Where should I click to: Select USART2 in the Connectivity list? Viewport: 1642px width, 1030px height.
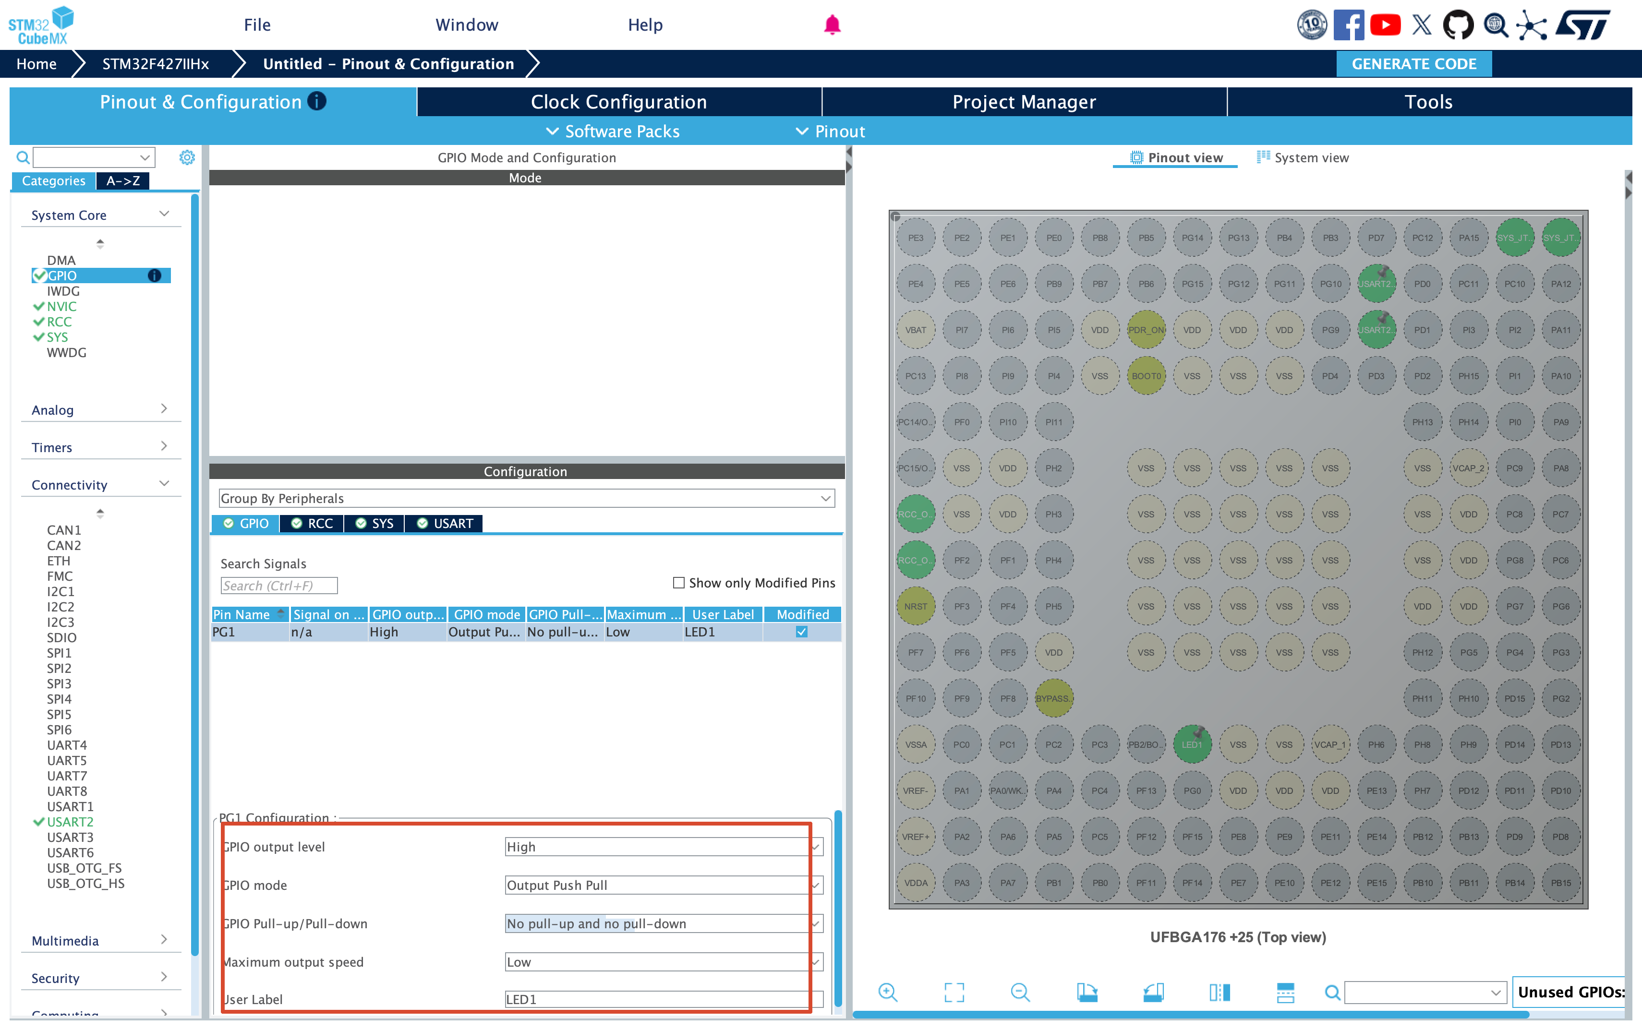pyautogui.click(x=70, y=822)
